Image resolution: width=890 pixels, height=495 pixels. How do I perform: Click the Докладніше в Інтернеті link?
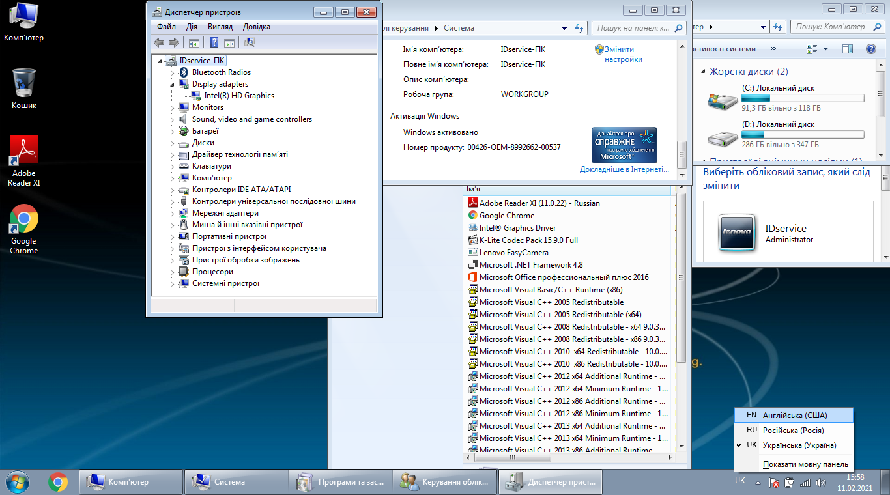[x=624, y=169]
